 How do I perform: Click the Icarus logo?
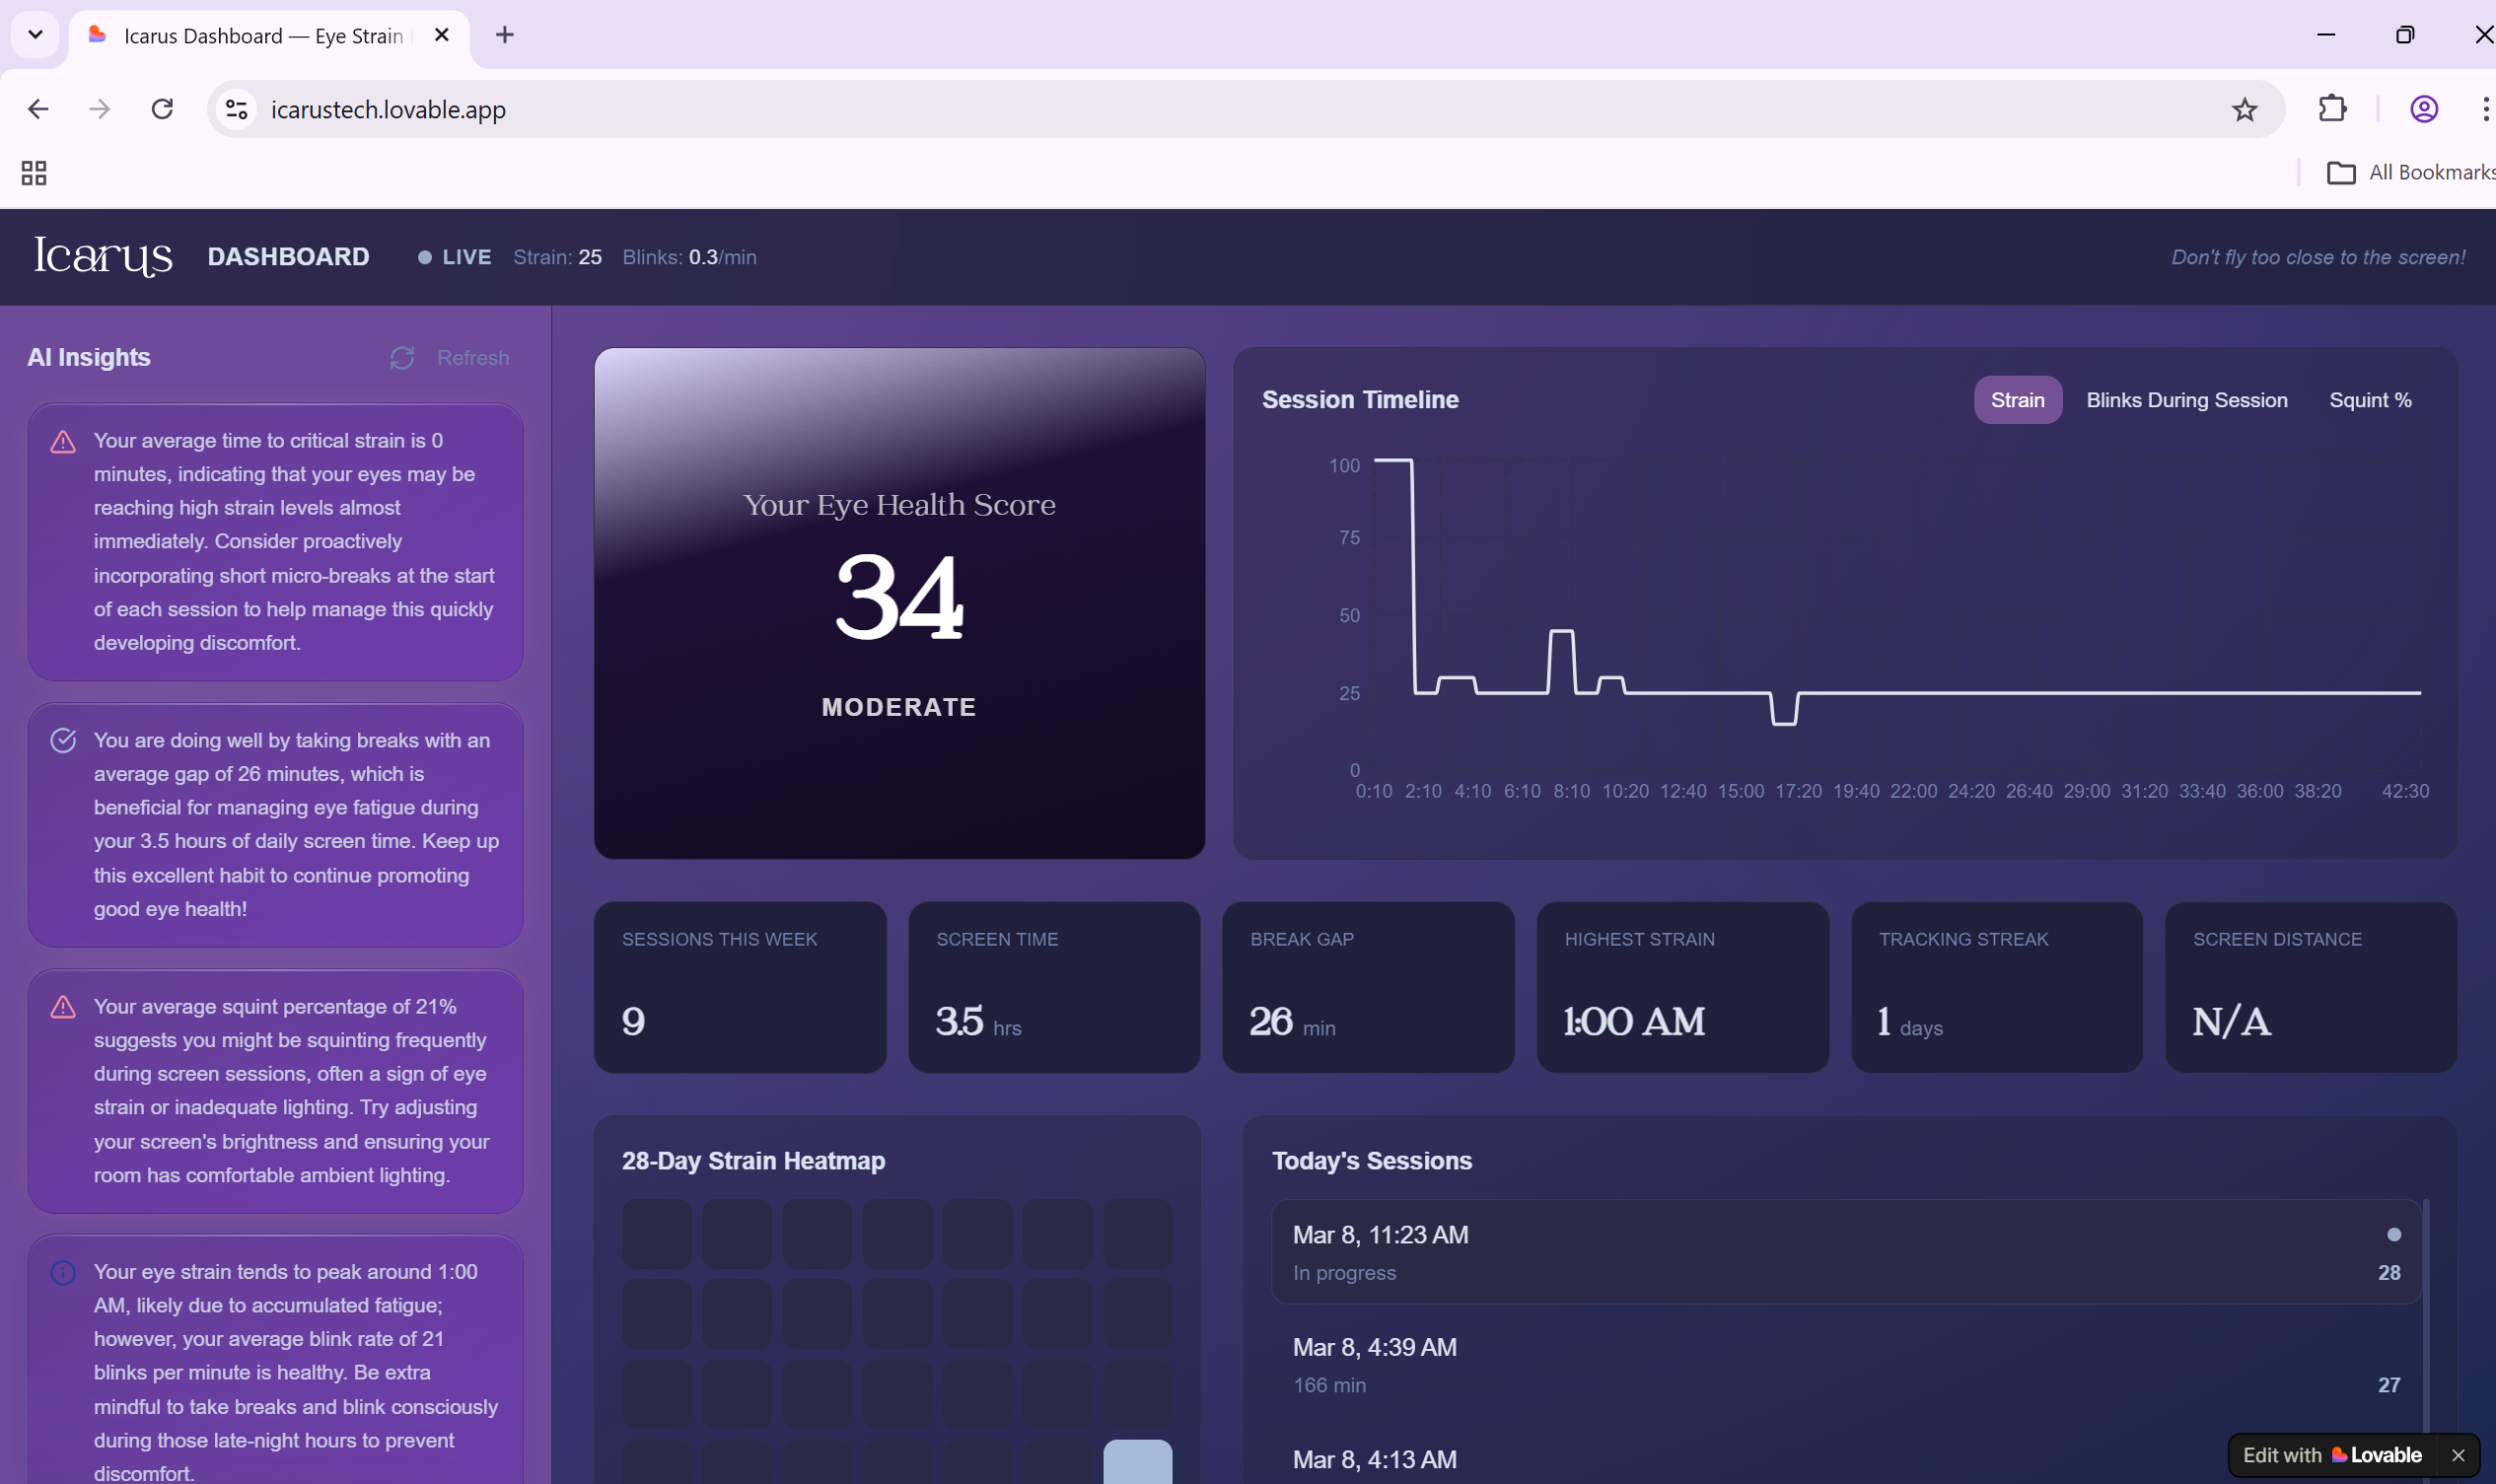[x=103, y=257]
